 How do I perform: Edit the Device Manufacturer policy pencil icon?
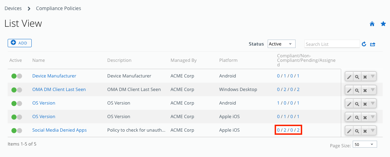(x=349, y=77)
